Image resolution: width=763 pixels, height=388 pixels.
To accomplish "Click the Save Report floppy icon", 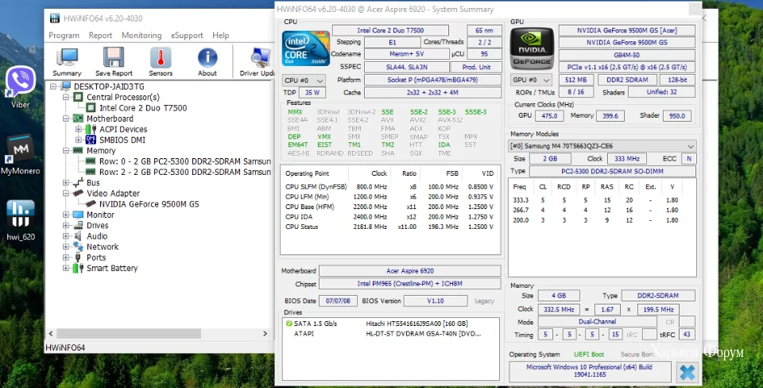I will (114, 62).
